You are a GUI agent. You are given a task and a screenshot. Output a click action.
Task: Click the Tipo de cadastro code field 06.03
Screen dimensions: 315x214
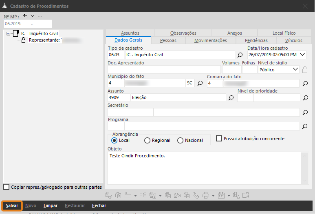[x=116, y=55]
